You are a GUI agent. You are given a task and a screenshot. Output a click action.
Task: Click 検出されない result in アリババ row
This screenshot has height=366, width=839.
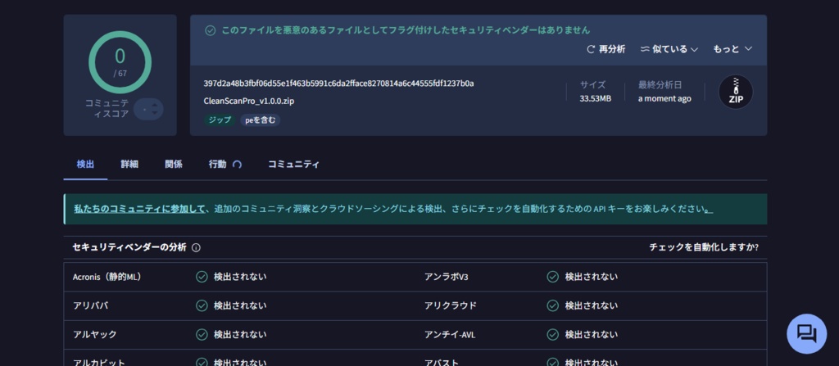tap(240, 305)
